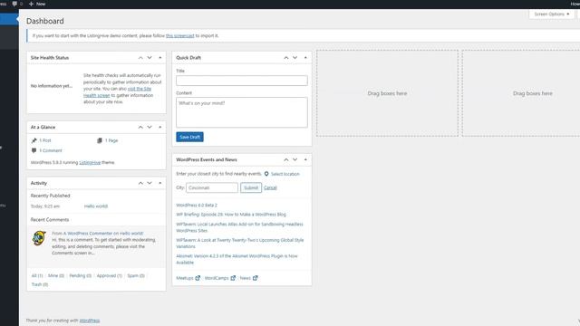580x326 pixels.
Task: Open WP Briefing Episode 29 link
Action: 231,215
